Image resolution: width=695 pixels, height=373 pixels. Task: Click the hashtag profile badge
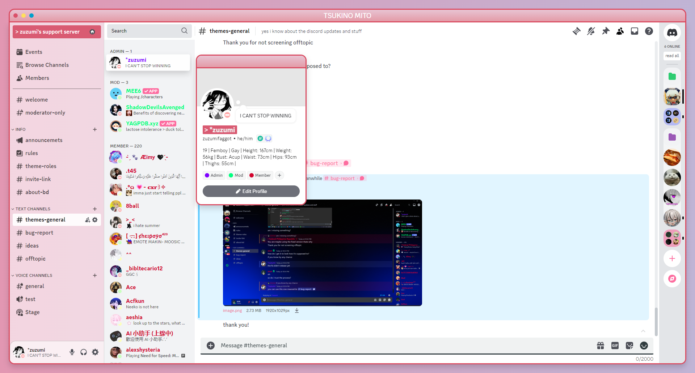[x=260, y=138]
